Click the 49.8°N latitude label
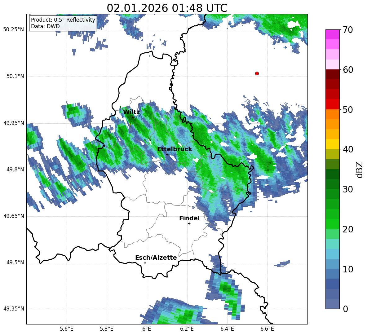This screenshot has height=335, width=367. tap(15, 170)
